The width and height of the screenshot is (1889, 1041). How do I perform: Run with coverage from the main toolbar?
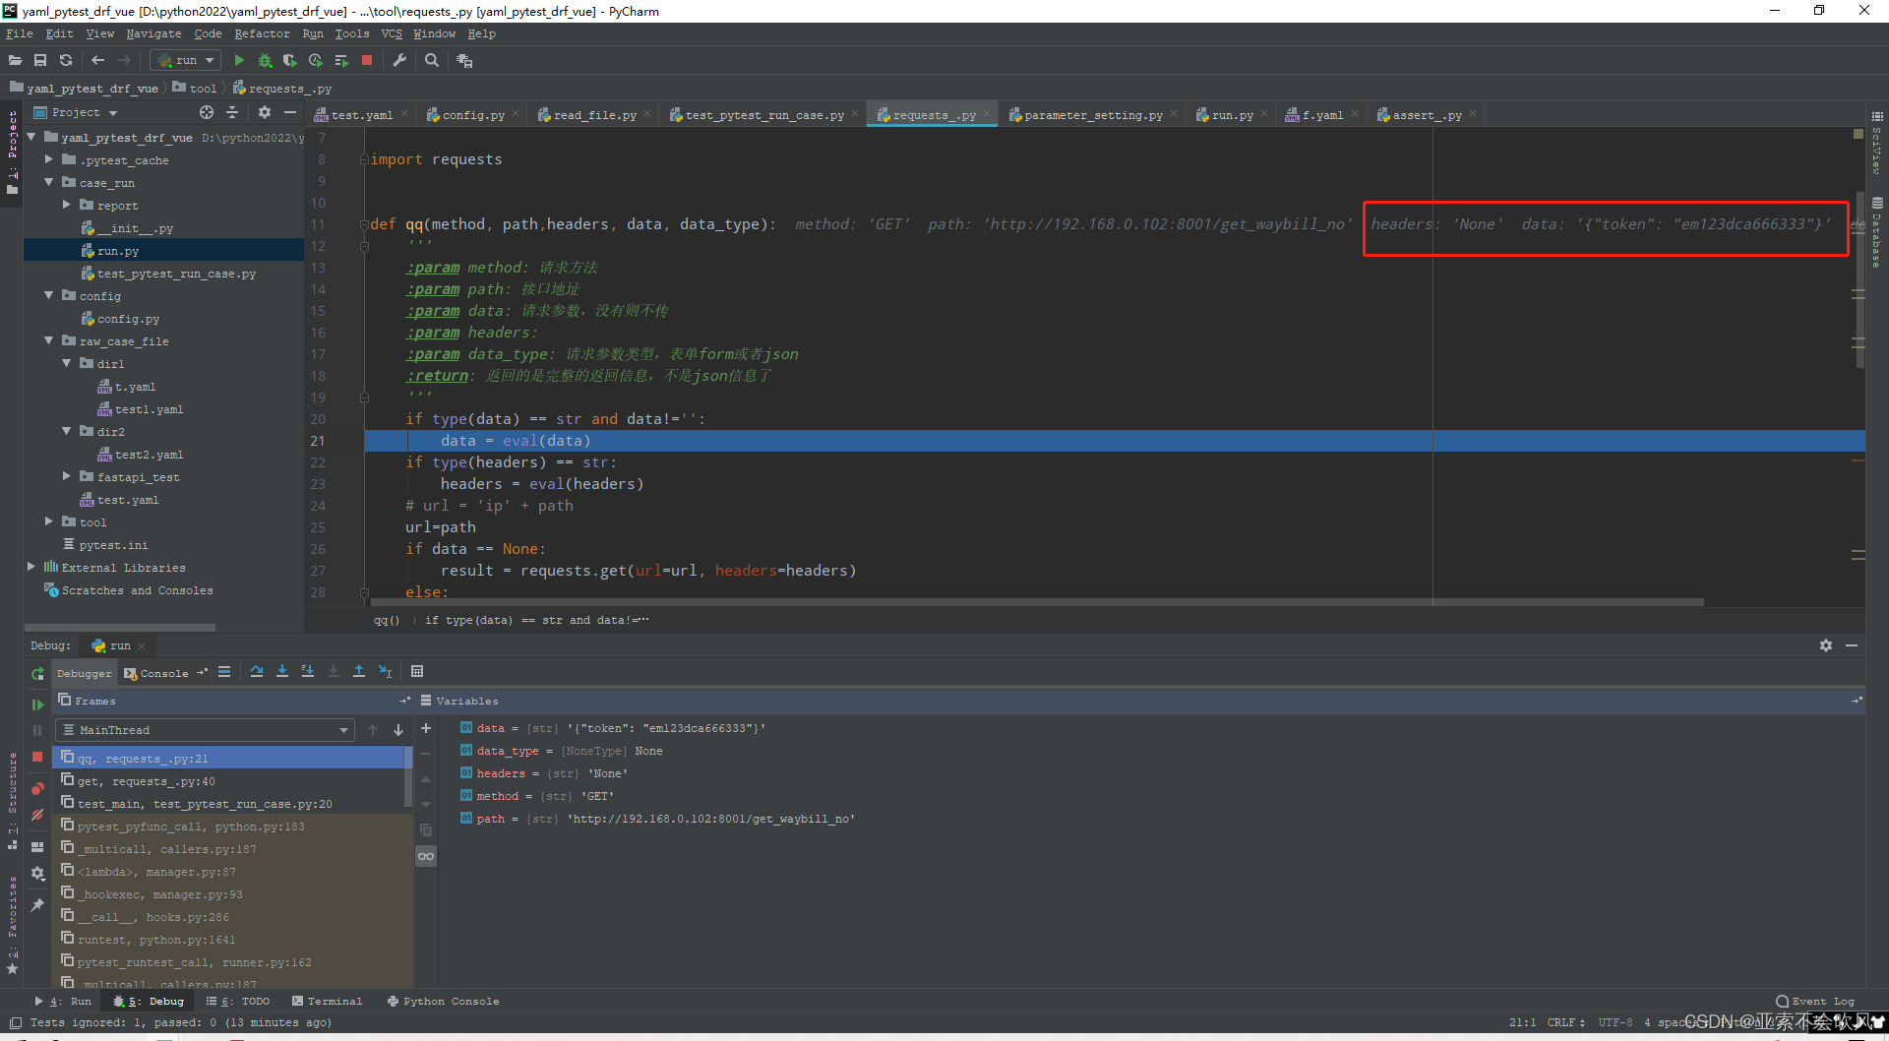(x=289, y=60)
